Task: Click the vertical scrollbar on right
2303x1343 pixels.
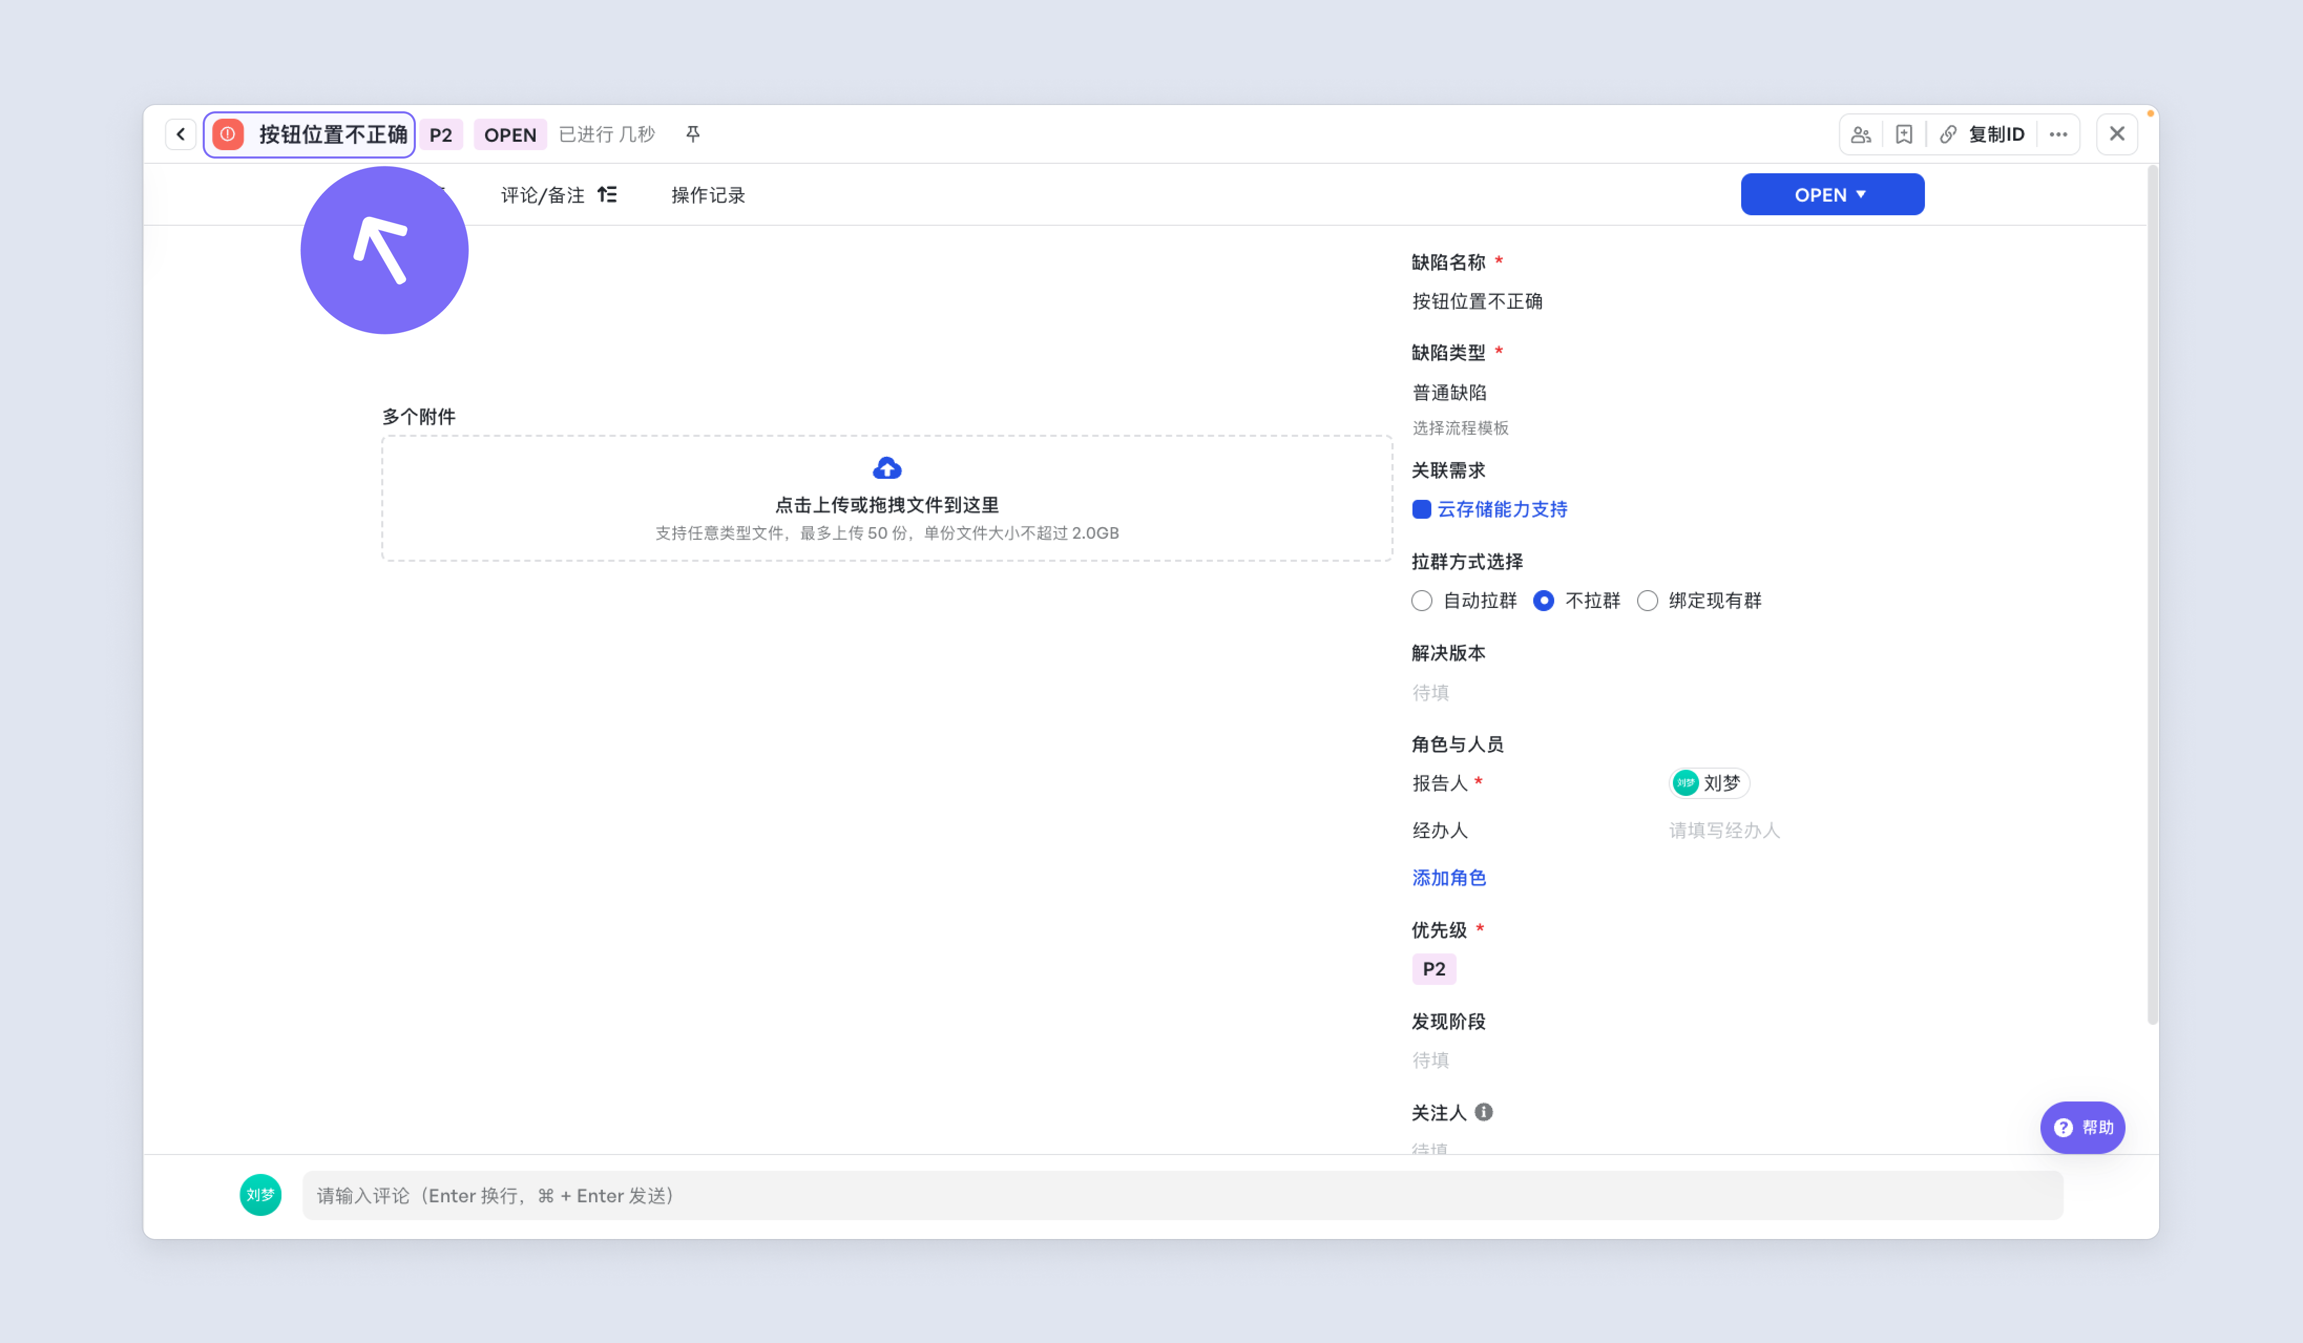Action: (x=2152, y=594)
